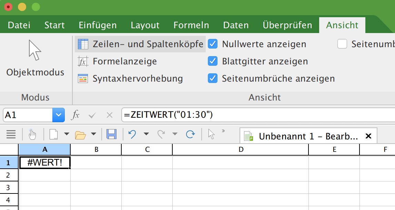Click the spreadsheet document icon in tab
Screen dimensions: 395x210
click(249, 136)
